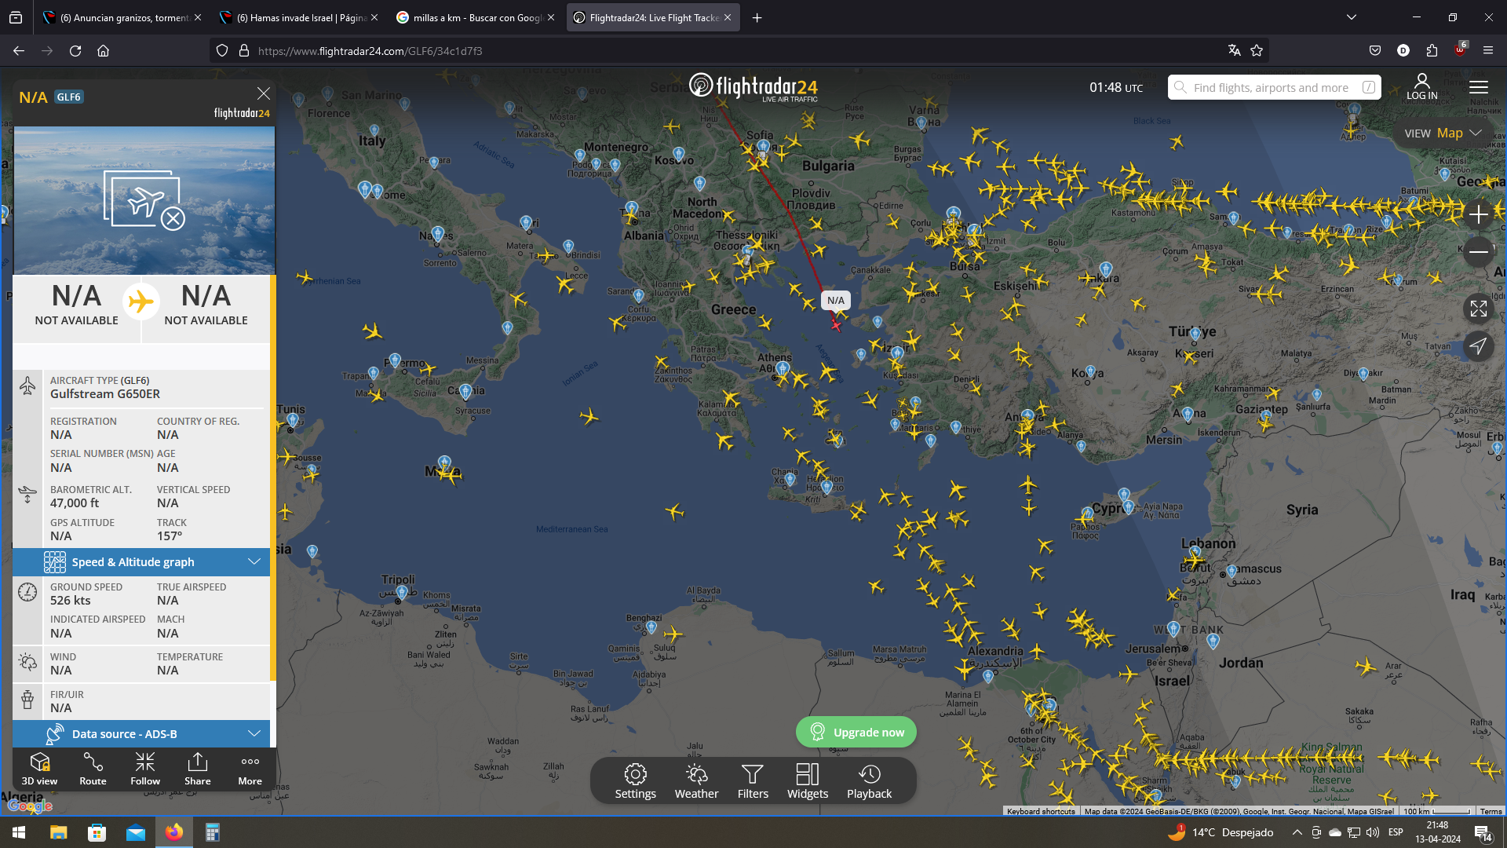Center map on my location
Image resolution: width=1507 pixels, height=848 pixels.
[1479, 346]
